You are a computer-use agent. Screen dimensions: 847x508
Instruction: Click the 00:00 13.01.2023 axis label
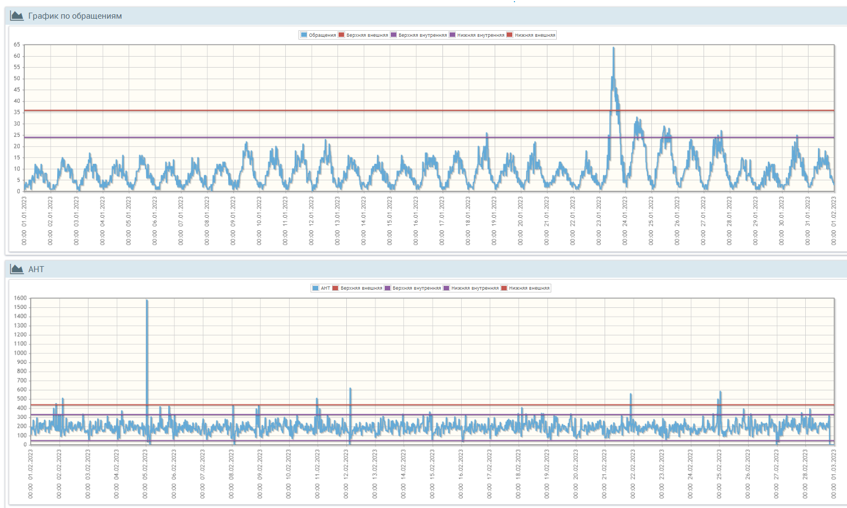[337, 220]
